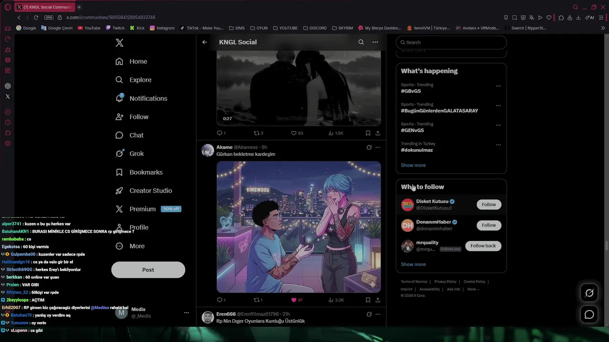Share the Akame post
609x342 pixels.
coord(378,300)
